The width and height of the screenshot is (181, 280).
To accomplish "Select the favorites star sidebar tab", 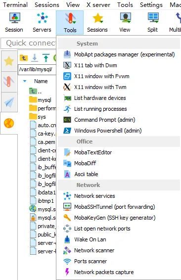I will pyautogui.click(x=9, y=61).
